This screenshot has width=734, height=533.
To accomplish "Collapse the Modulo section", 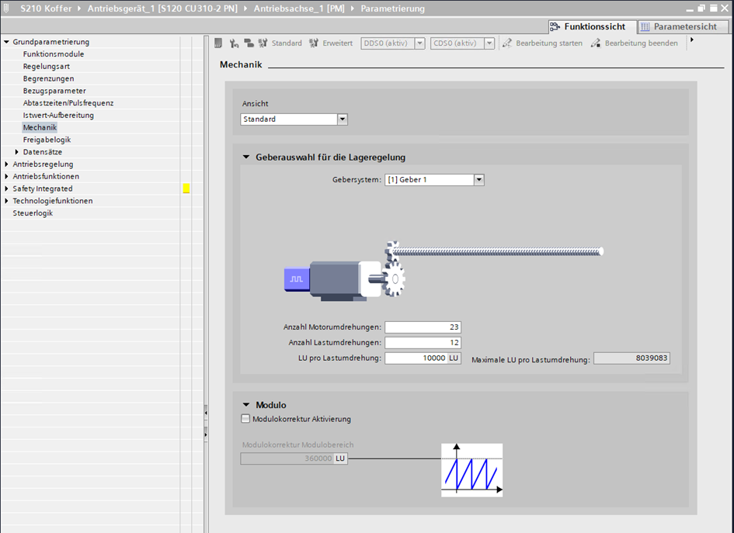I will click(x=246, y=405).
